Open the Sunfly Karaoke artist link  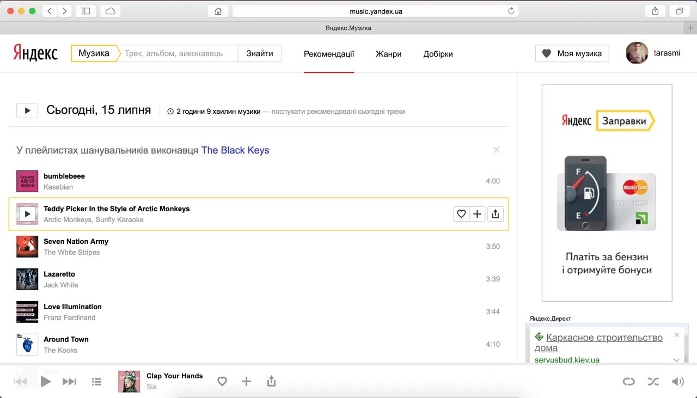pyautogui.click(x=120, y=219)
